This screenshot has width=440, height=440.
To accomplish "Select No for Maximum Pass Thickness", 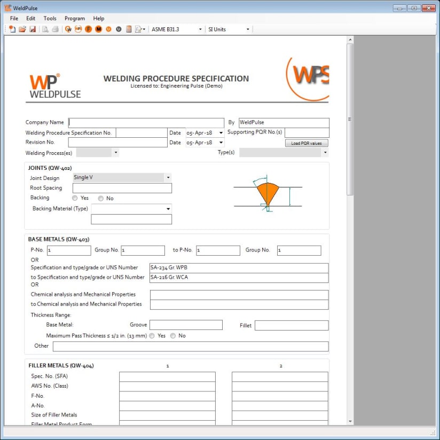I will tap(173, 336).
